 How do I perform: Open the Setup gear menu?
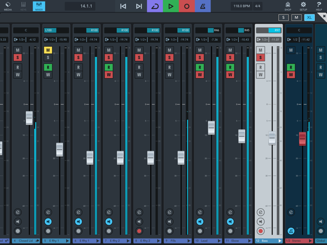click(303, 6)
